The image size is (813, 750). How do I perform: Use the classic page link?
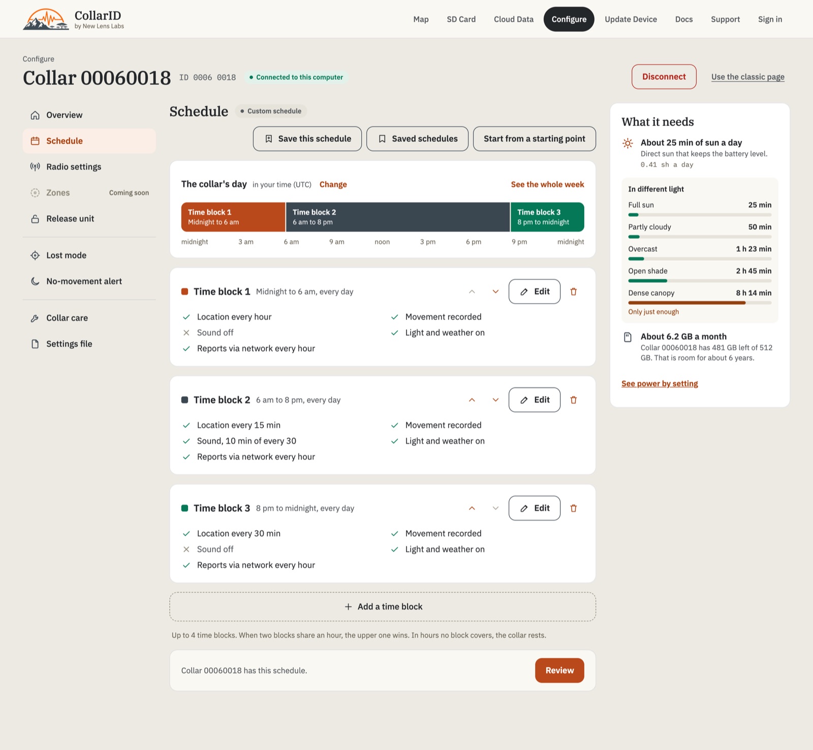[747, 77]
